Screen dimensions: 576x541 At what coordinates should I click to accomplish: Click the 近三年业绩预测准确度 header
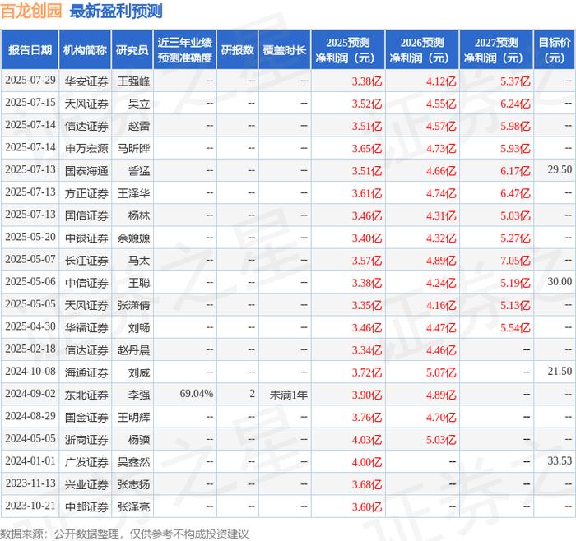[x=185, y=50]
